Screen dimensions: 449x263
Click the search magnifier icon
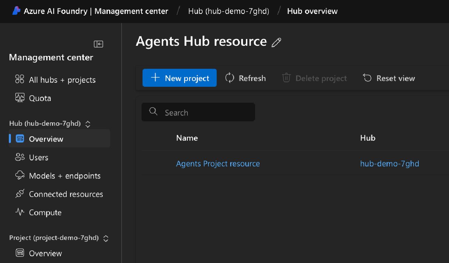(153, 111)
